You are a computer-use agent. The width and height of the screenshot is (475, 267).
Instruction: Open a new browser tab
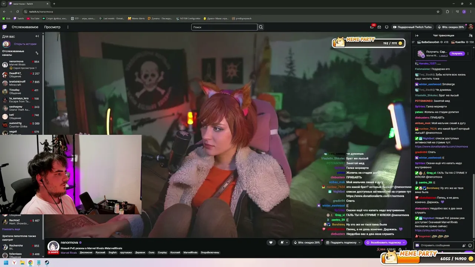(54, 4)
